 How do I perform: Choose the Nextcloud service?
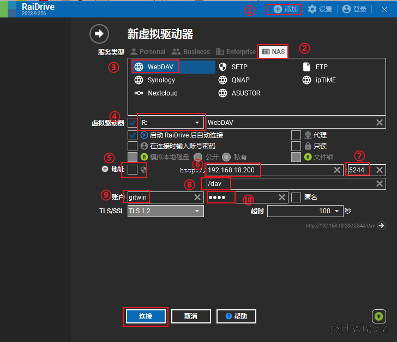156,93
